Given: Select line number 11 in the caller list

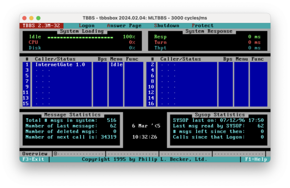Looking at the screenshot, I should [25, 92].
